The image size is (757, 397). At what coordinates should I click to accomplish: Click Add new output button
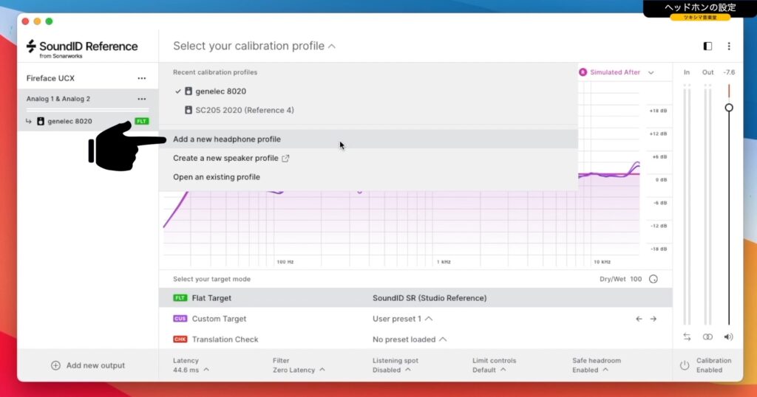[x=88, y=365]
